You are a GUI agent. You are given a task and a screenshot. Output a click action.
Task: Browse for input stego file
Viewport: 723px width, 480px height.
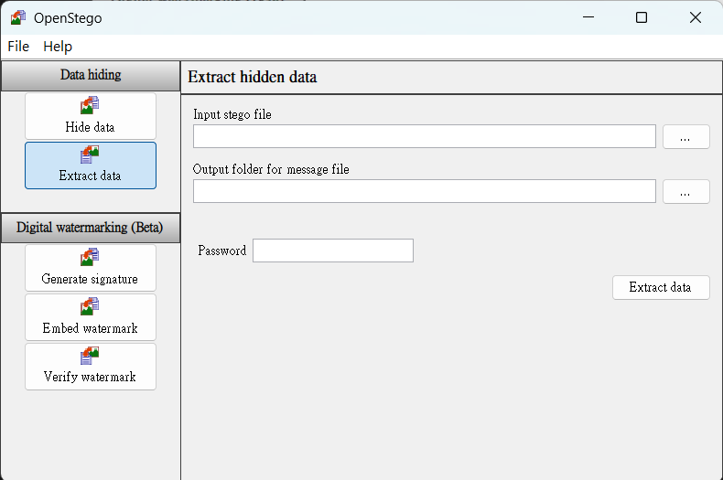686,137
